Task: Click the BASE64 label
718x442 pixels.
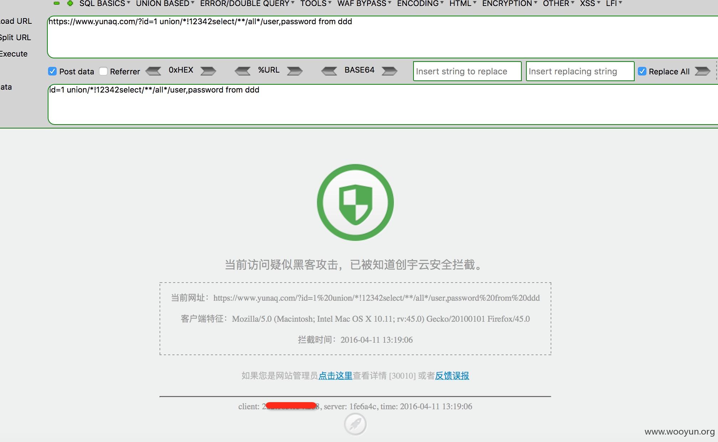Action: click(359, 70)
